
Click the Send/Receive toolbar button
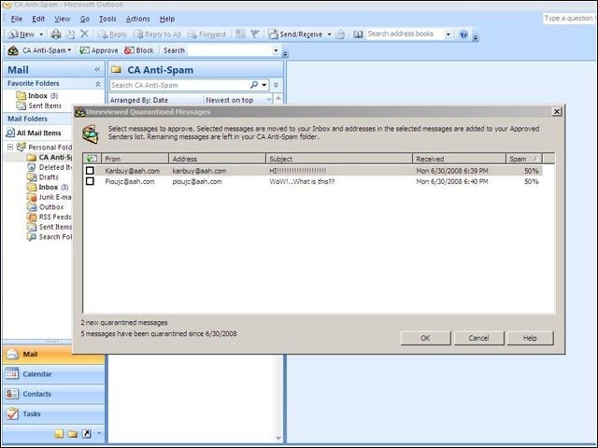pyautogui.click(x=295, y=35)
